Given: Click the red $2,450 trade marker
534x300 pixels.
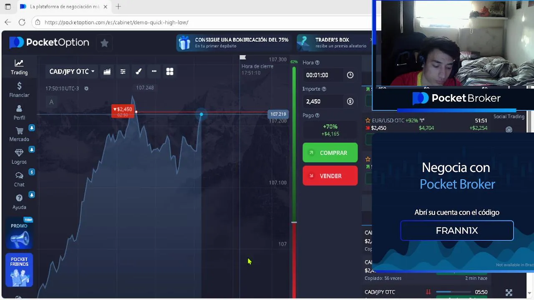Looking at the screenshot, I should click(x=123, y=111).
